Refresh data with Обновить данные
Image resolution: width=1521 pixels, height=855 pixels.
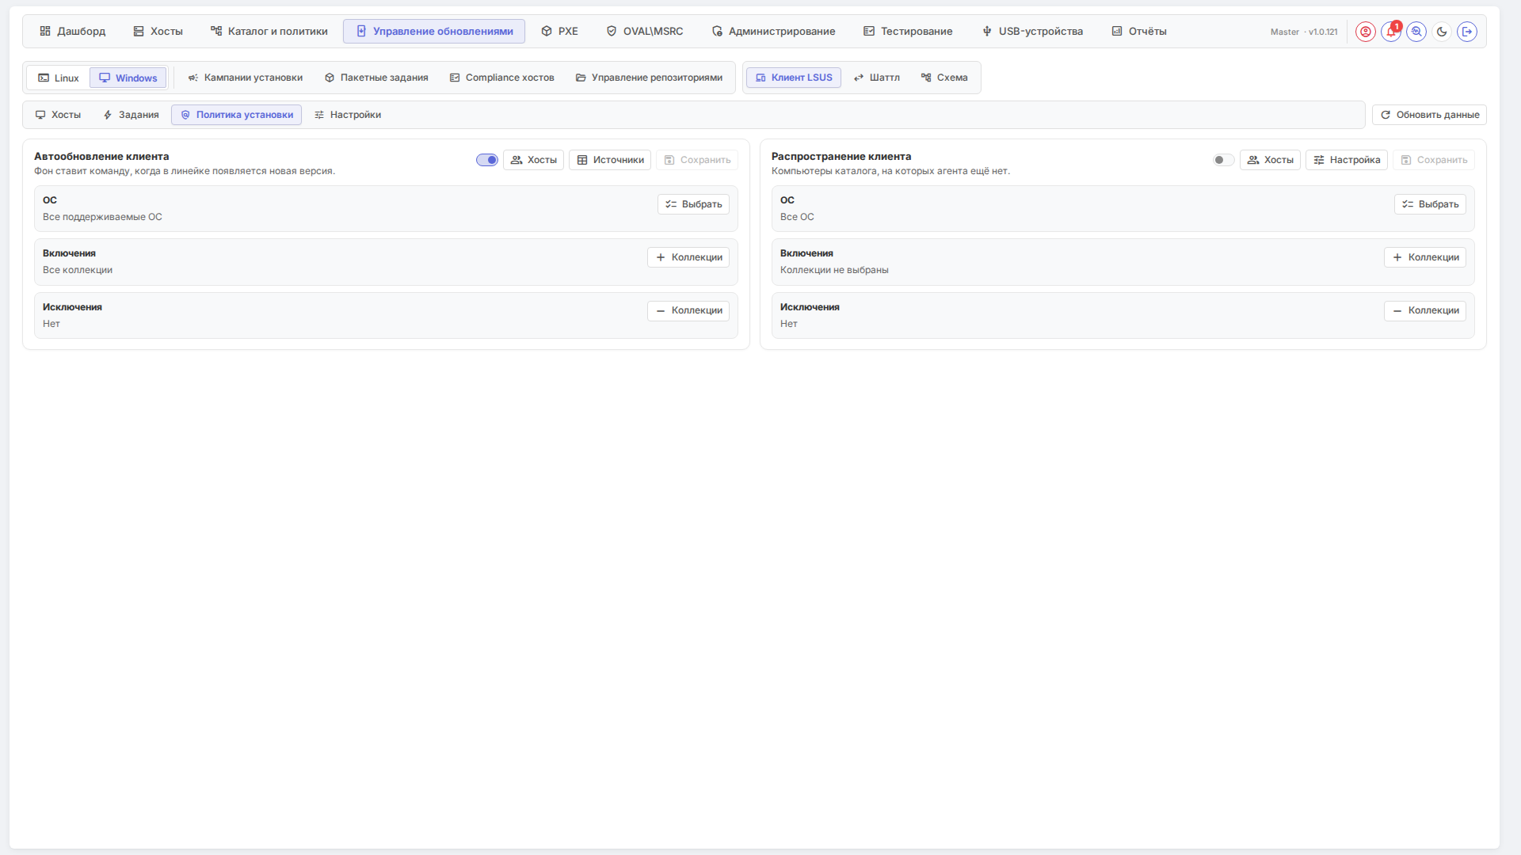click(1429, 115)
